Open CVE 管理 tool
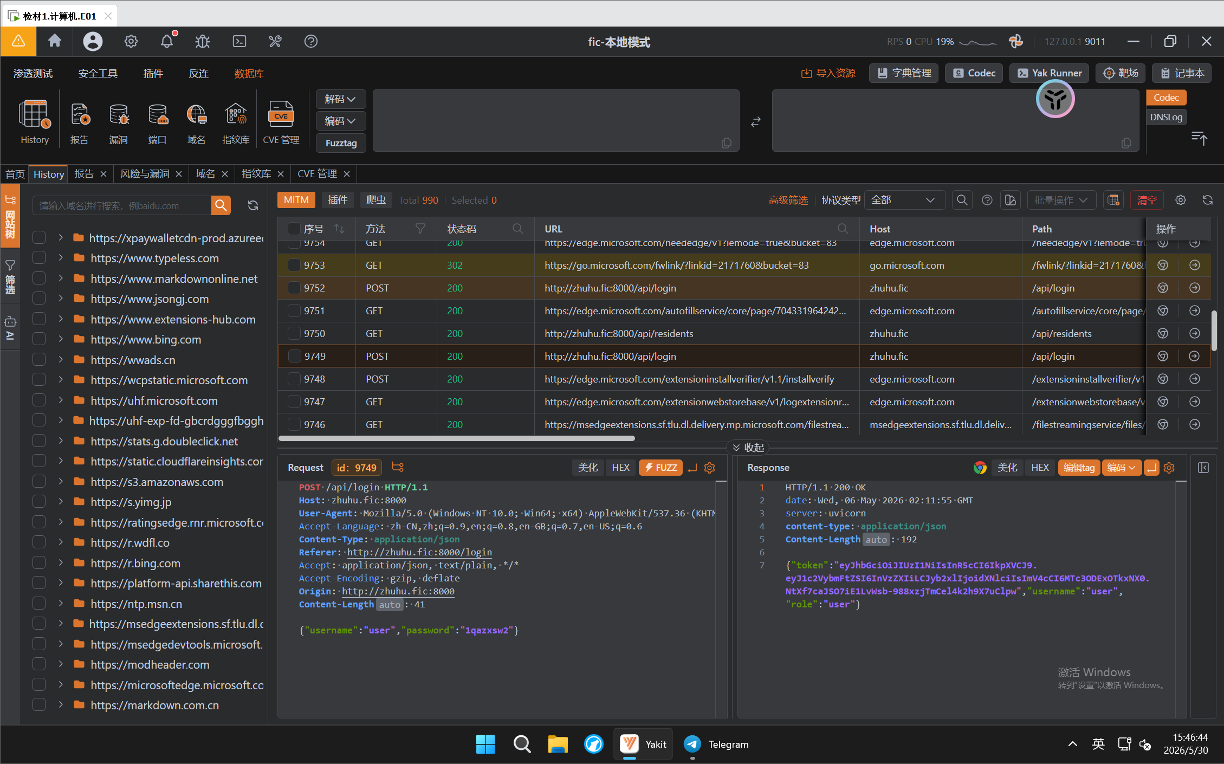 click(x=281, y=122)
